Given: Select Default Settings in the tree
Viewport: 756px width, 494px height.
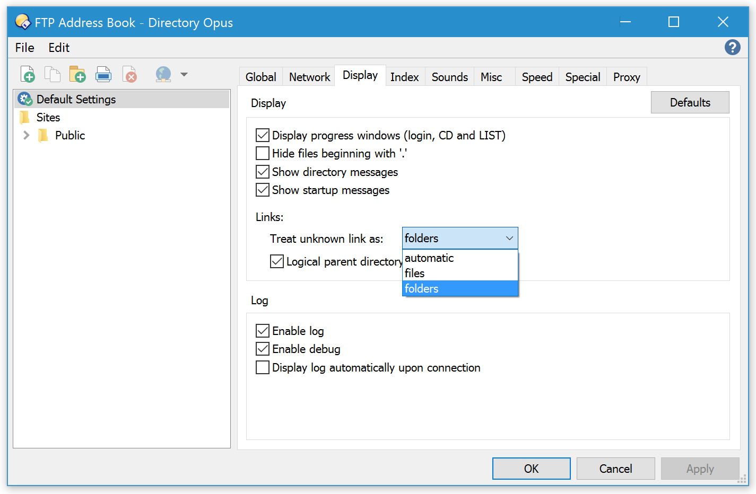Looking at the screenshot, I should [x=122, y=99].
